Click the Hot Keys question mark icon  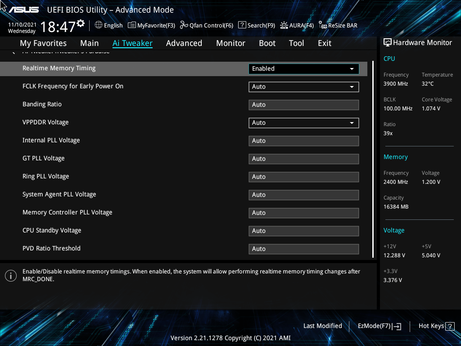click(x=450, y=326)
